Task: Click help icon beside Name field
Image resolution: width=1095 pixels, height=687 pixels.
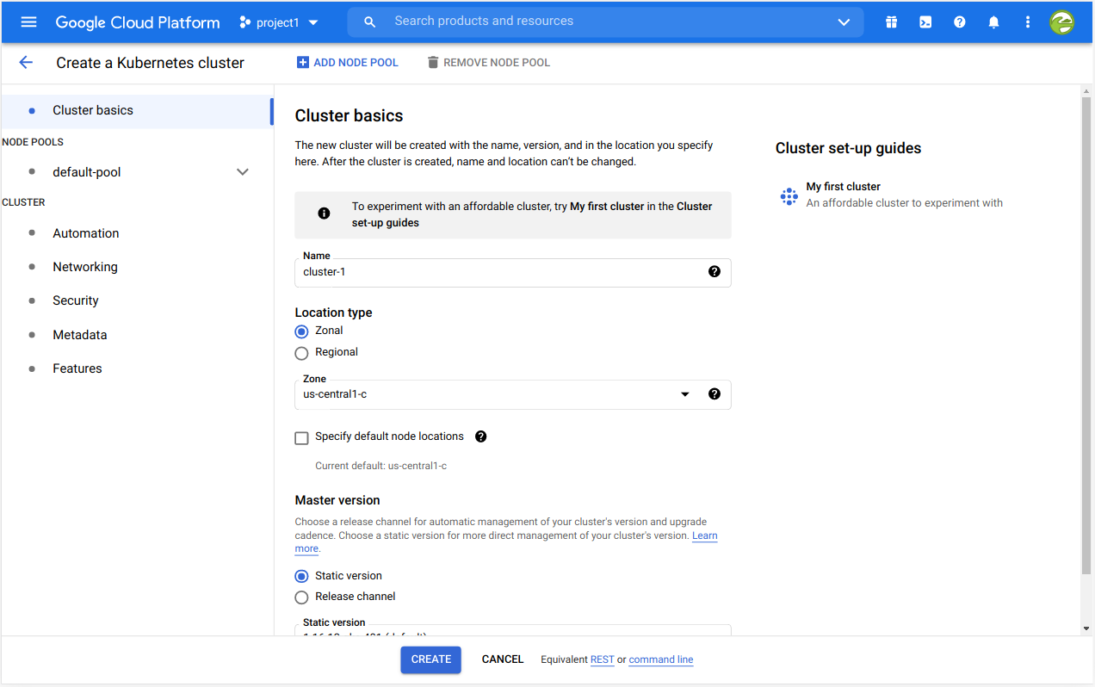Action: coord(714,271)
